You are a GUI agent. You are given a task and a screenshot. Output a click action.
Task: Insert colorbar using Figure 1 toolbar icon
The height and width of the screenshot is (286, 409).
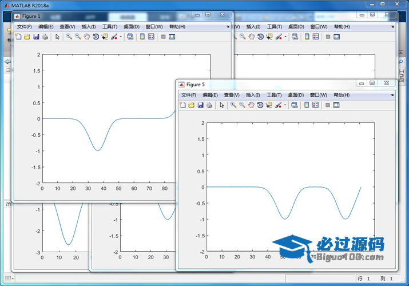pos(142,37)
